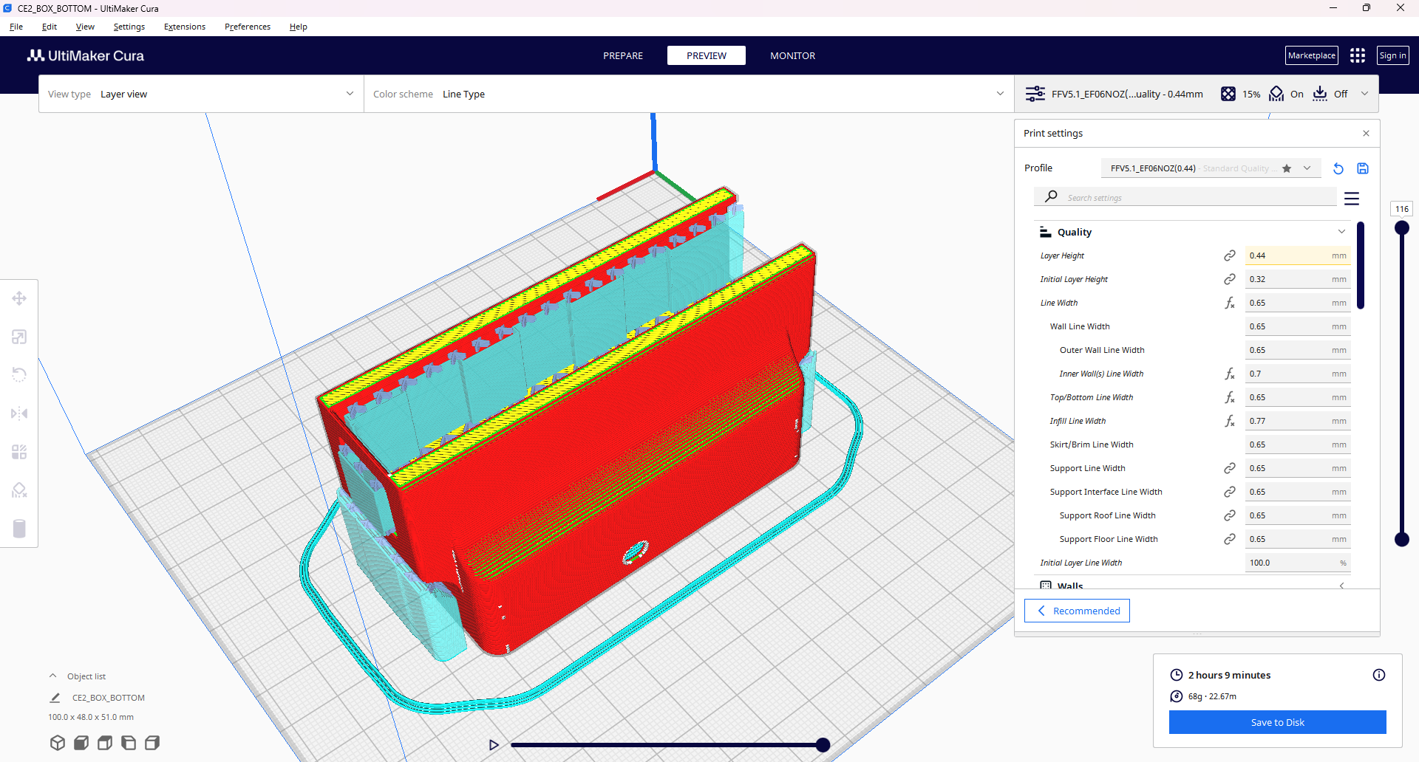
Task: Select the Mirror tool in left toolbar
Action: (19, 413)
